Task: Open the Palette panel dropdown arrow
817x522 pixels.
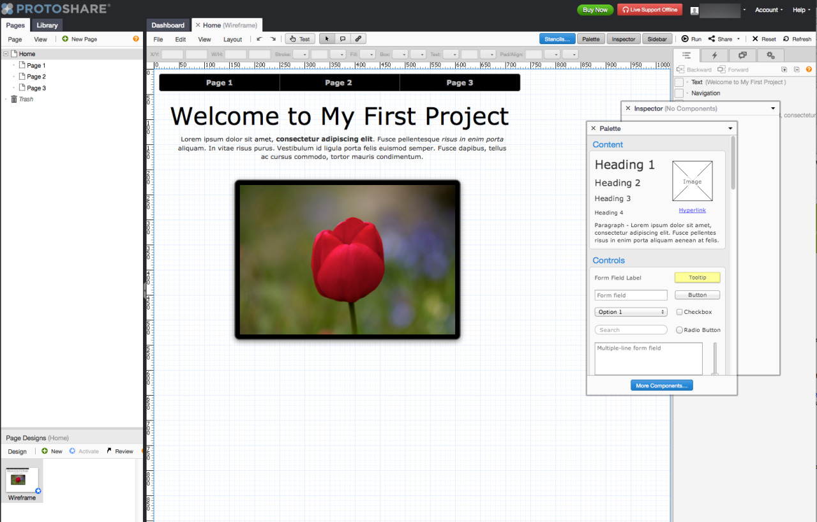Action: pyautogui.click(x=730, y=129)
